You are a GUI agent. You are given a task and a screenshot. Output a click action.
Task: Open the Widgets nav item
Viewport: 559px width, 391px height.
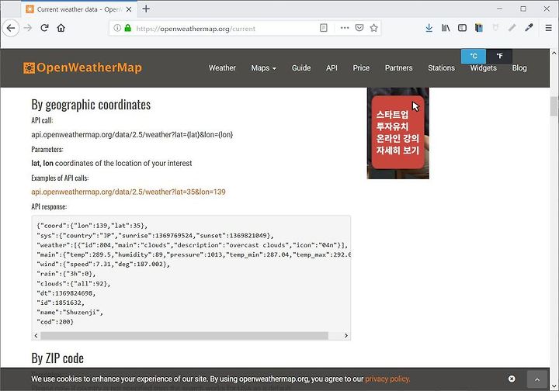tap(483, 68)
